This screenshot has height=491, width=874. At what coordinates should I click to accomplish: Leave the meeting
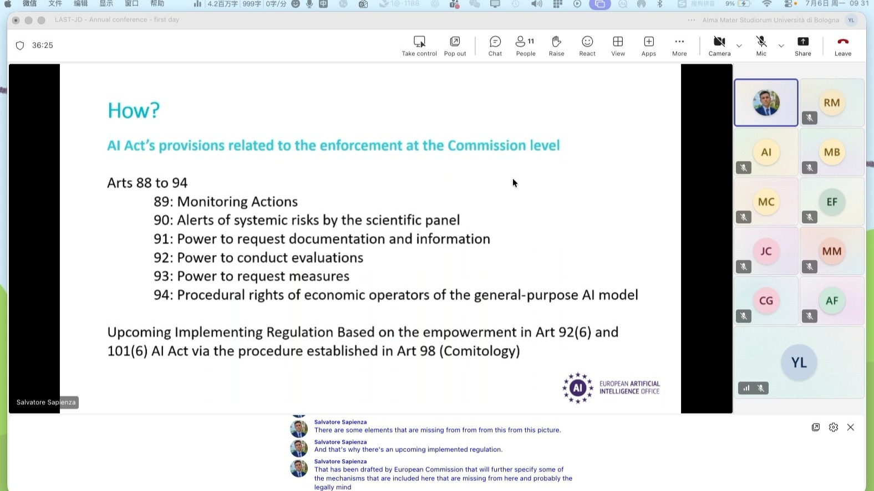point(843,46)
